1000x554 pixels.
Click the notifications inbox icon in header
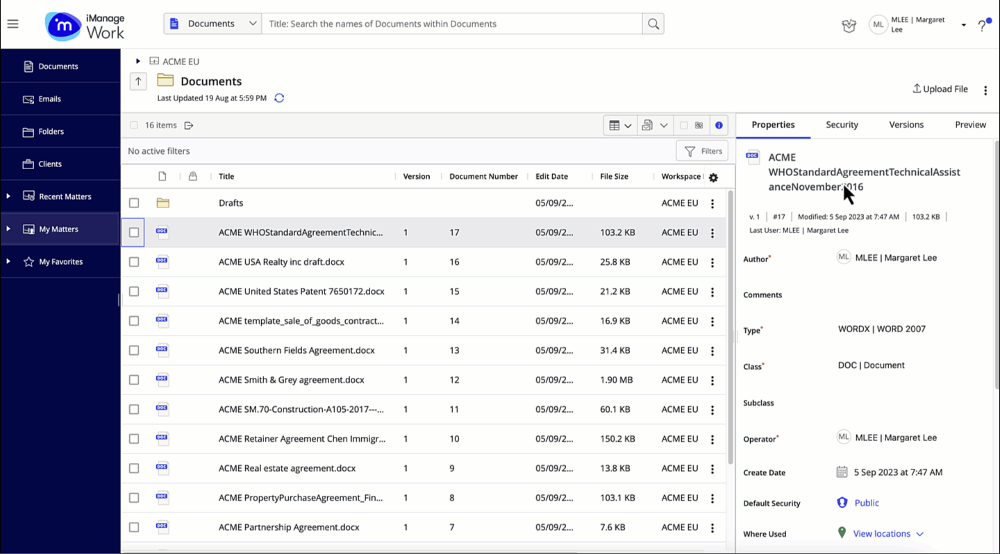(849, 26)
